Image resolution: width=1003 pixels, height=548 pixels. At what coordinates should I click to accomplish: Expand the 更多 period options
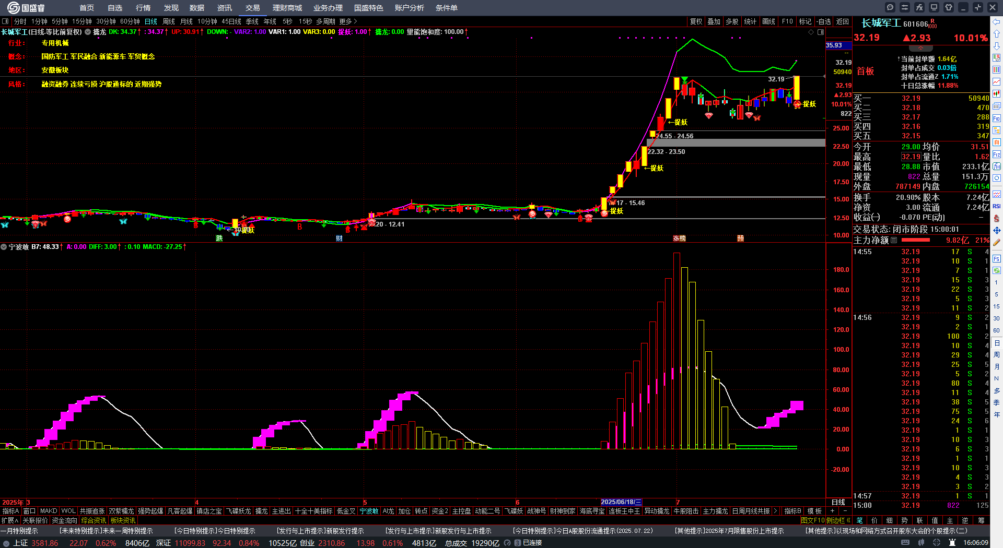click(348, 21)
